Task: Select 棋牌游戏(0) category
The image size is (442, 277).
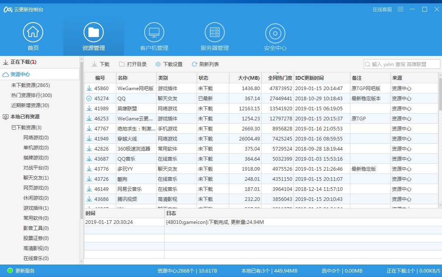Action: [x=36, y=158]
